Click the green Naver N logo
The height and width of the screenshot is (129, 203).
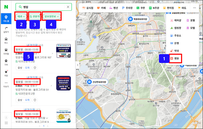point(6,7)
